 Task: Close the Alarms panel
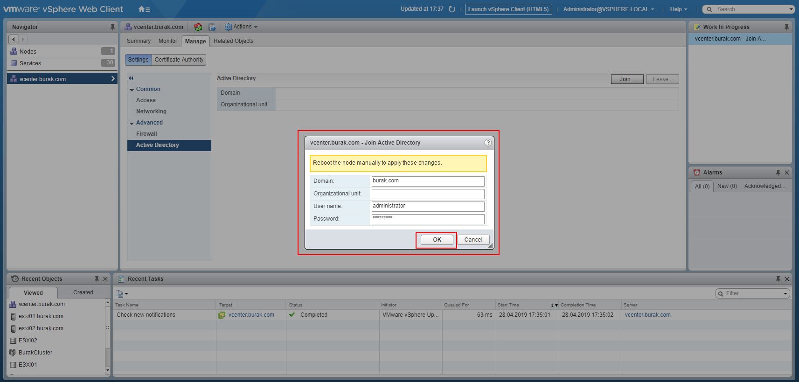point(787,173)
